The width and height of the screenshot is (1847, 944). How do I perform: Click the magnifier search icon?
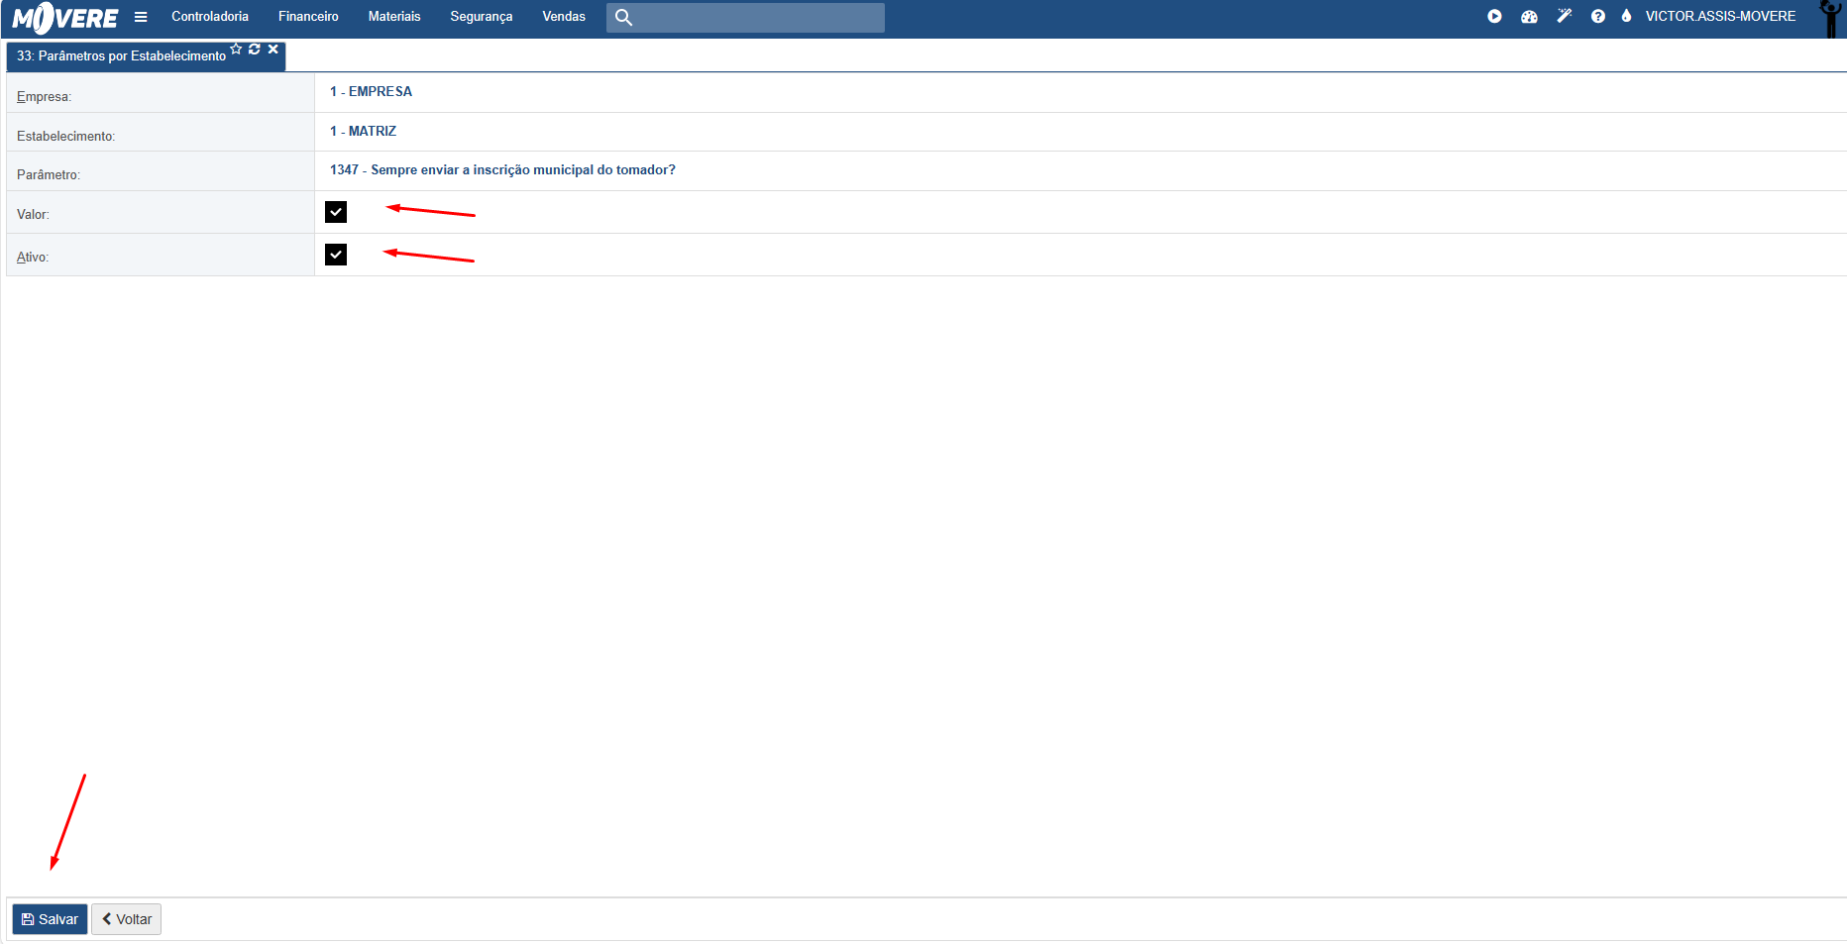click(x=623, y=17)
